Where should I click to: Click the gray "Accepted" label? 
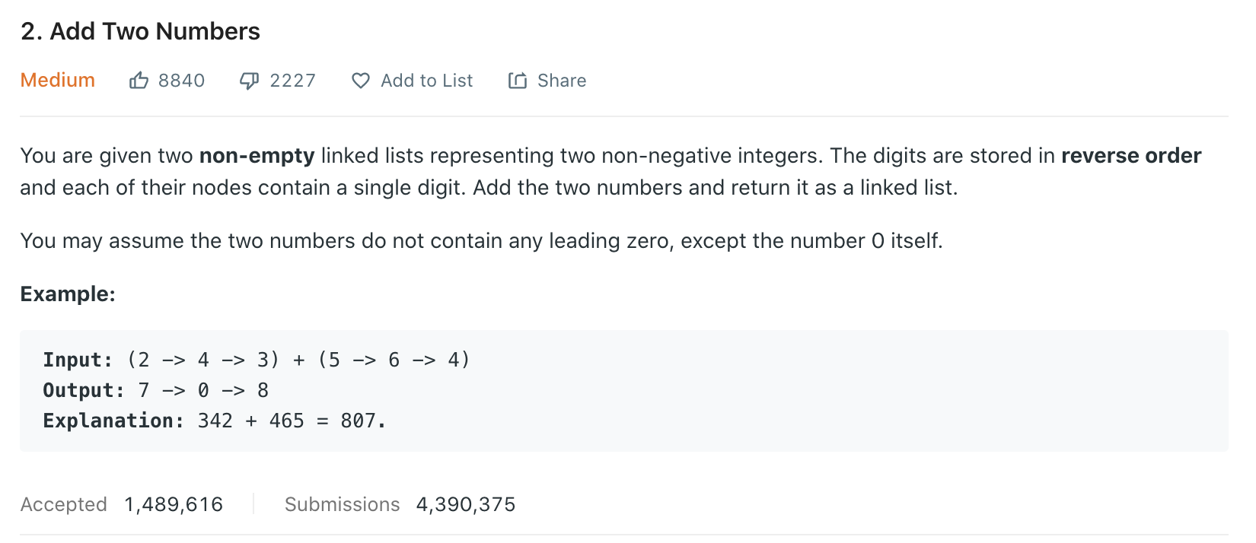point(64,504)
